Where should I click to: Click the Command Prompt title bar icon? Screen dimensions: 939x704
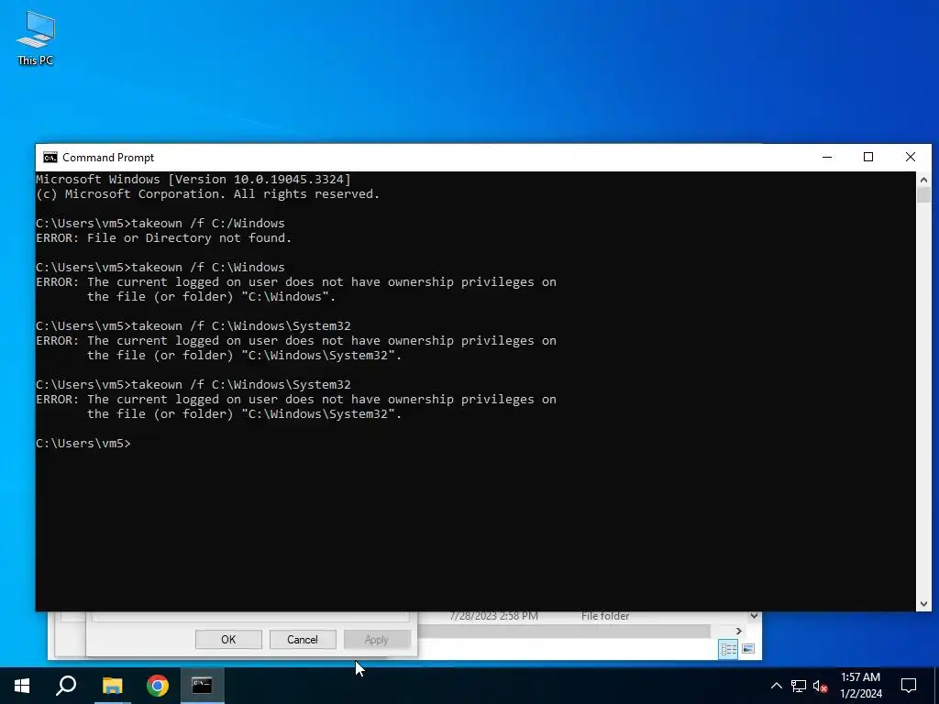coord(50,158)
